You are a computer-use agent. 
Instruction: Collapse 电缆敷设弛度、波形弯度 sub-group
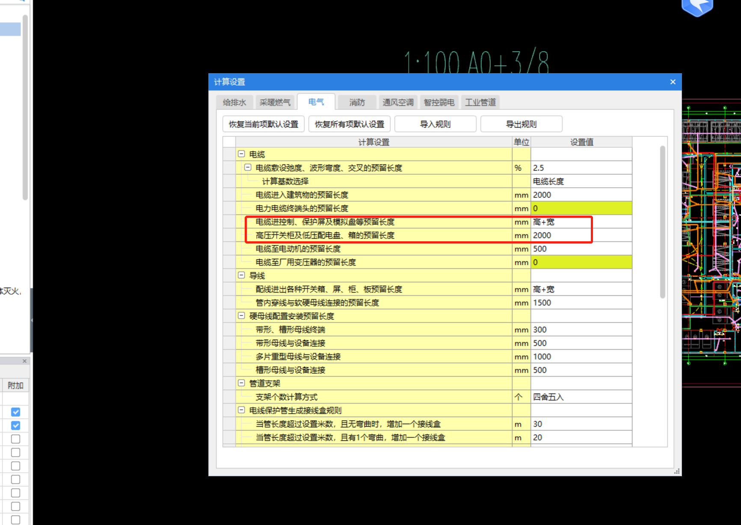coord(248,167)
